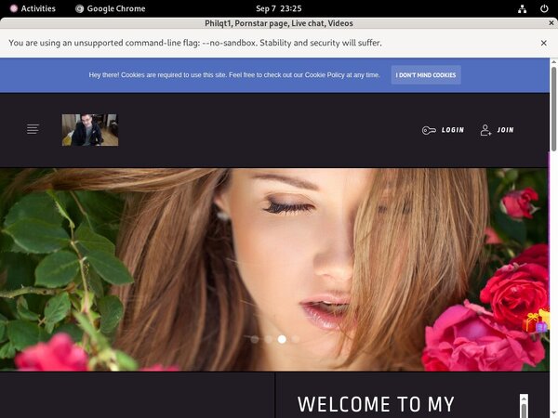Click the gift box icon

(536, 322)
